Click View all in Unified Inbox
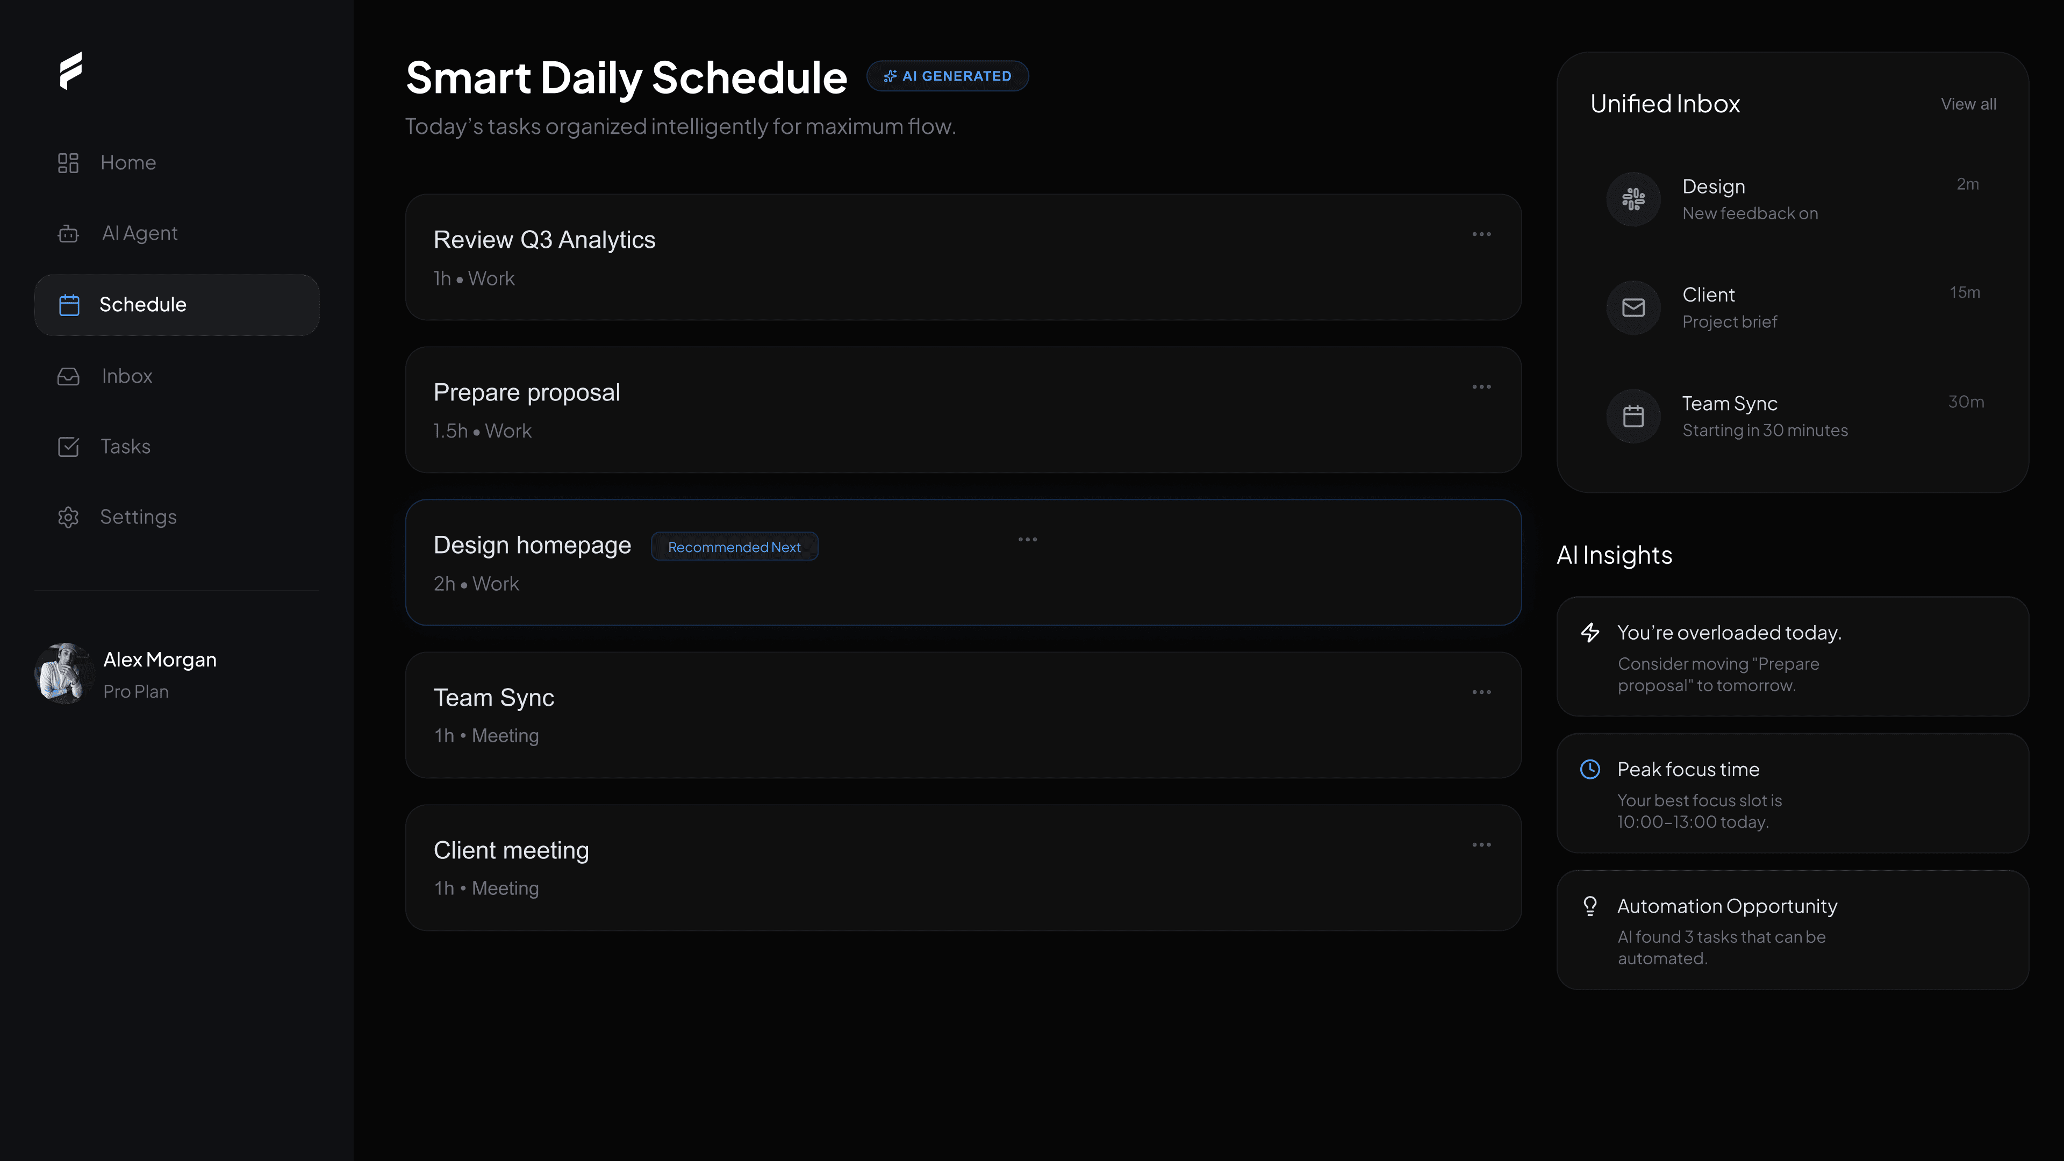Screen dimensions: 2064x1161 coord(1968,104)
